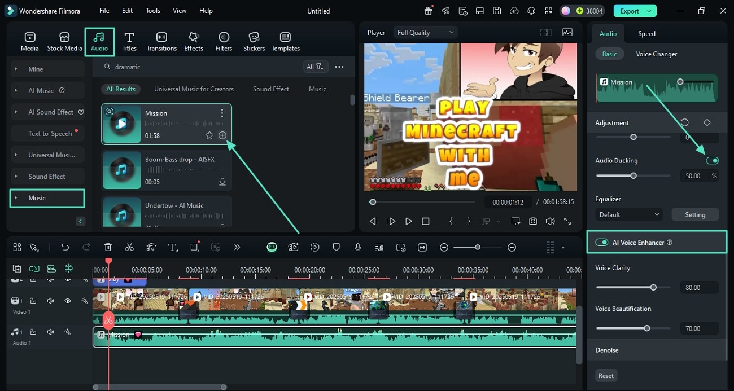The height and width of the screenshot is (391, 734).
Task: Open Text-to-Speech in the sidebar
Action: click(47, 133)
